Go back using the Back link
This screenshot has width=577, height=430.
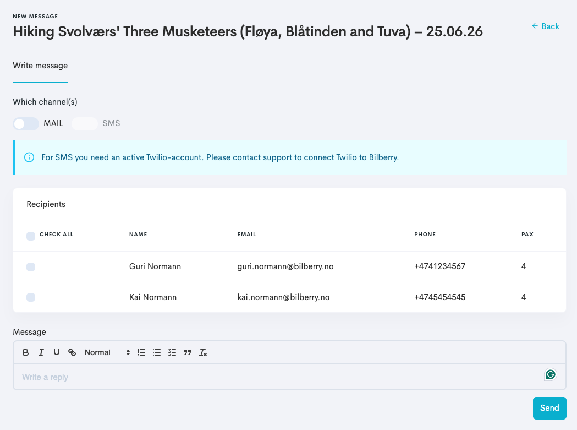click(x=545, y=26)
